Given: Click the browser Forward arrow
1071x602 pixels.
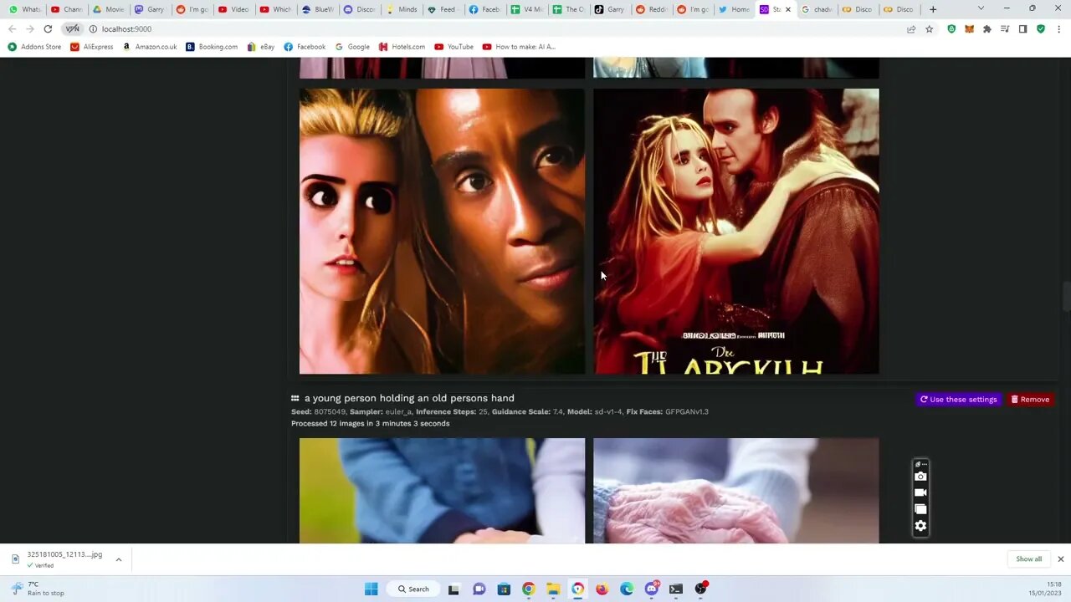Looking at the screenshot, I should pos(30,28).
